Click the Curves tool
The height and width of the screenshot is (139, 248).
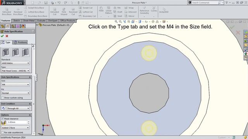pos(154,9)
